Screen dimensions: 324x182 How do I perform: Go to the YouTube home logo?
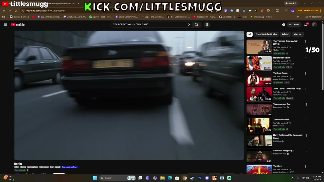pos(18,25)
